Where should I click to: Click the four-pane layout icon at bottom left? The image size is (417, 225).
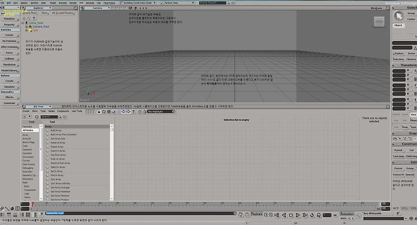pos(28,215)
